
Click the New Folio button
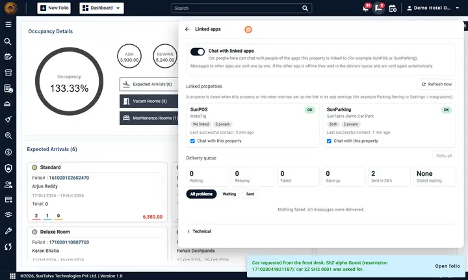[54, 8]
